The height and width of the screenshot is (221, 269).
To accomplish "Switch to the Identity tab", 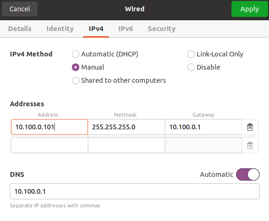I will (60, 29).
